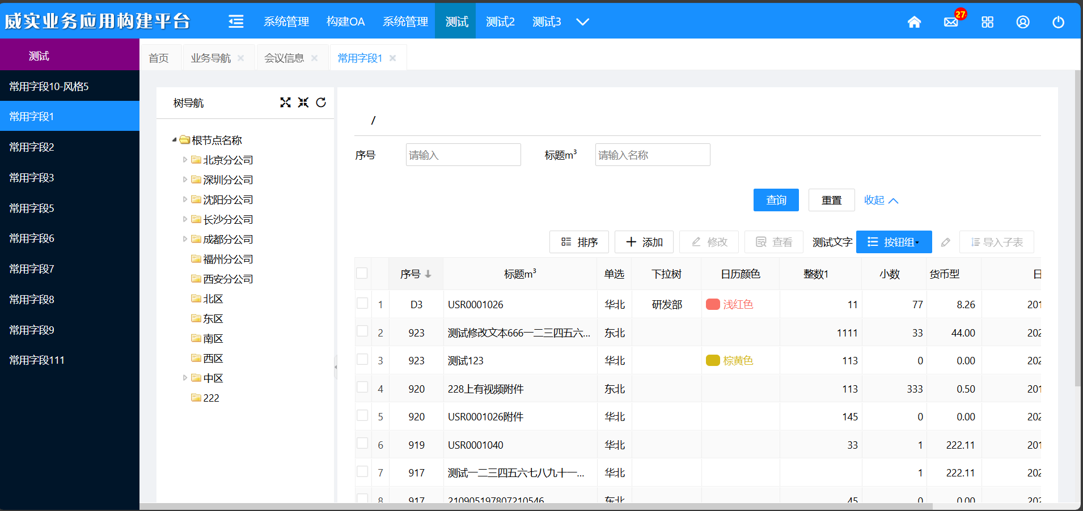Expand the 成都分公司 tree node arrow
The height and width of the screenshot is (511, 1083).
185,239
